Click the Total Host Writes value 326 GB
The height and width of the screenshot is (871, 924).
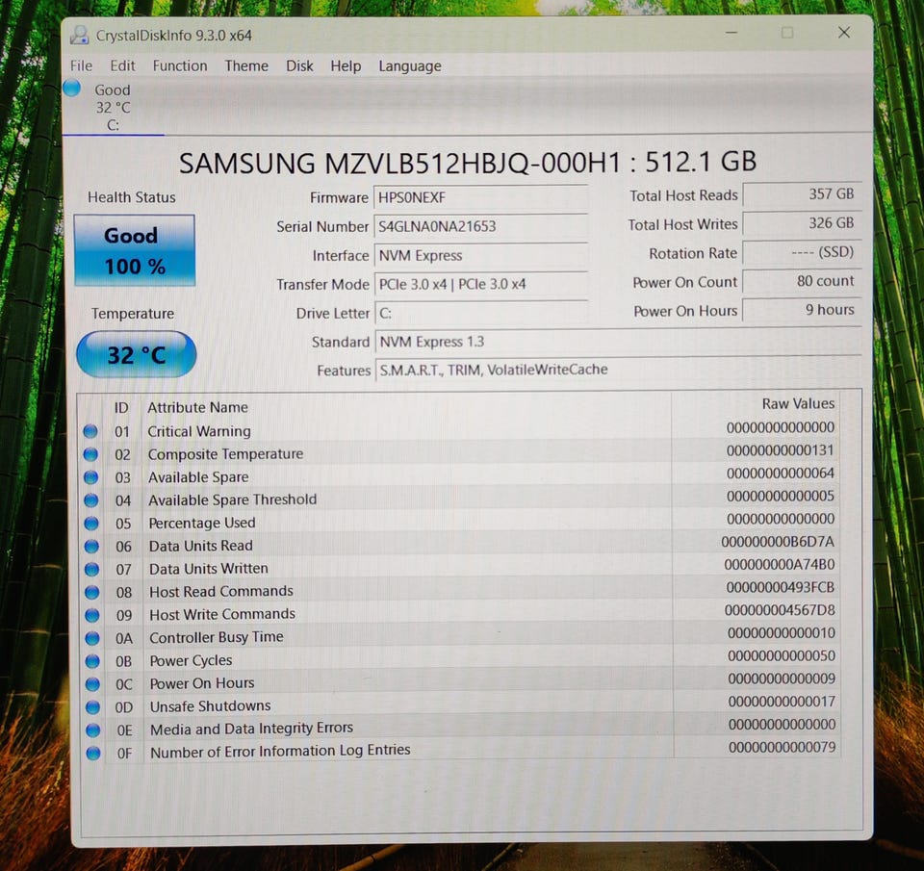(x=802, y=222)
